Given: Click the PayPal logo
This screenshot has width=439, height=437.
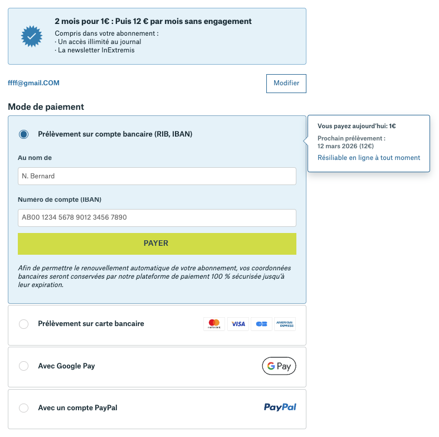Looking at the screenshot, I should click(280, 407).
